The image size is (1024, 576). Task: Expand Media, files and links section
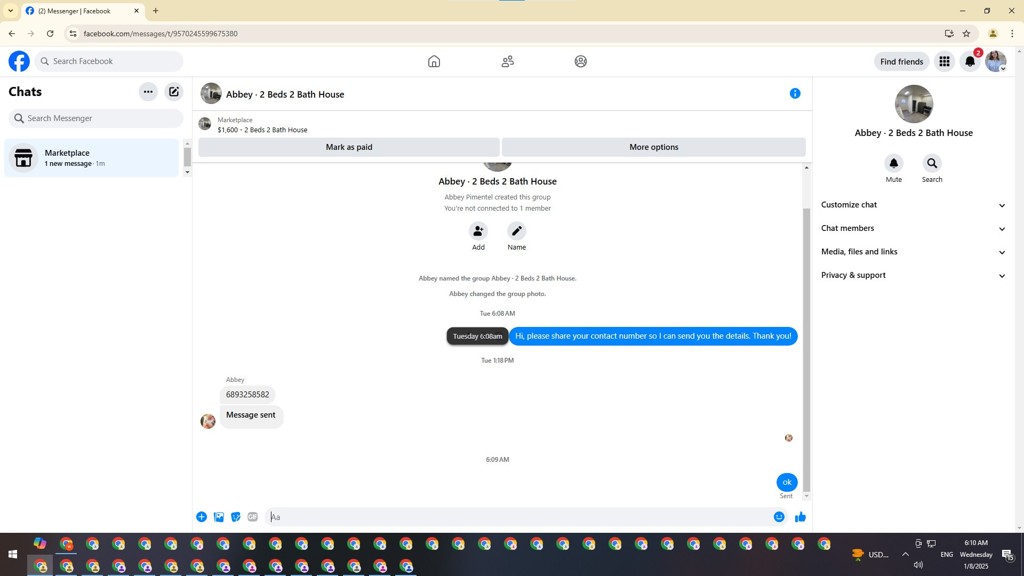(x=913, y=252)
